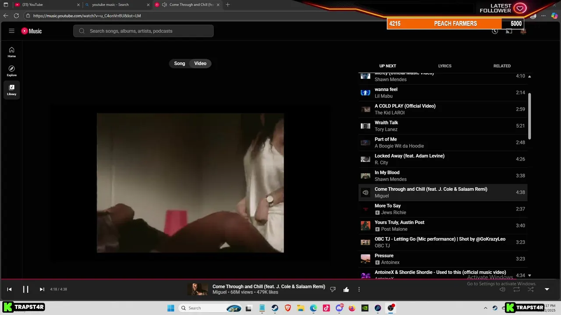The width and height of the screenshot is (561, 315).
Task: Seek on the red progress bar
Action: tap(280, 279)
